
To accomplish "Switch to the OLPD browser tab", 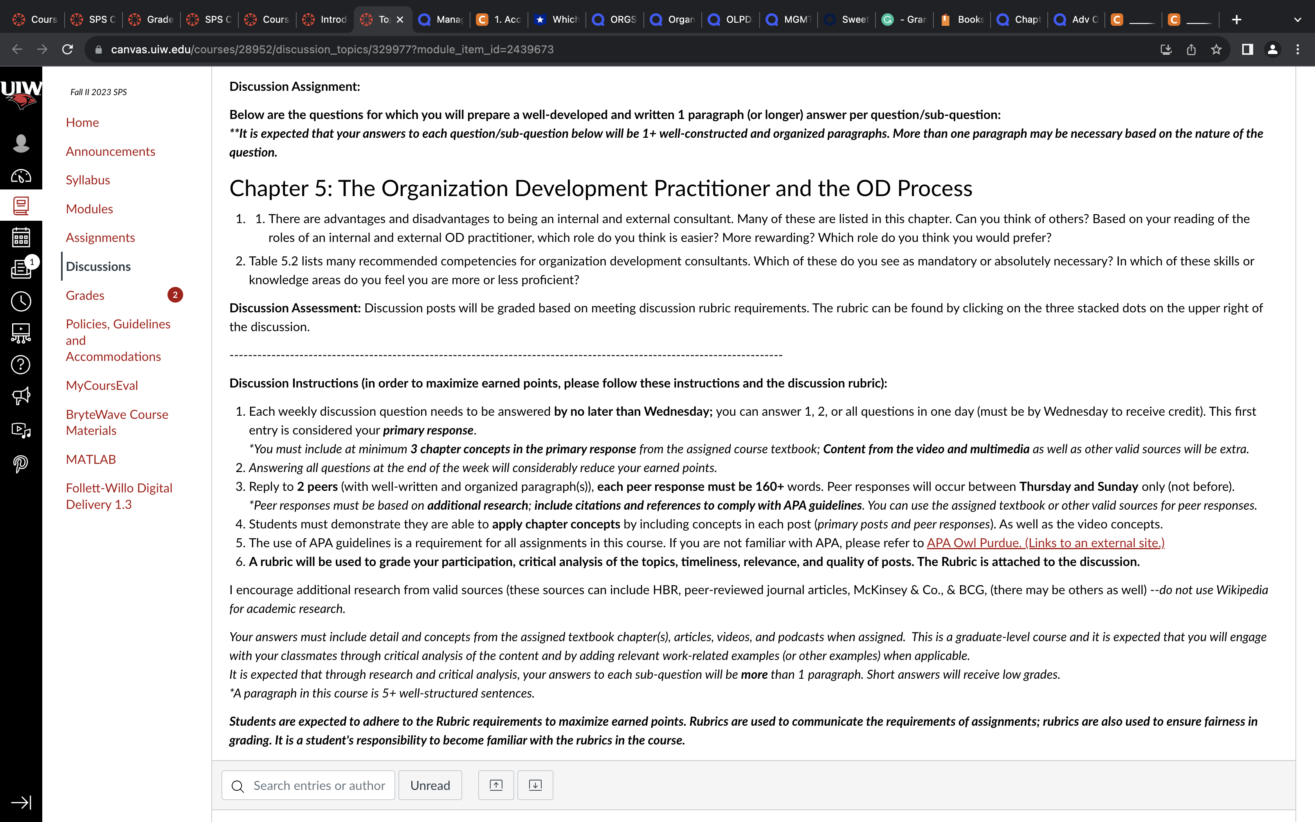I will point(730,20).
